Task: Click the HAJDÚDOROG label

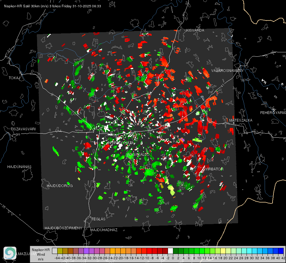Action: click(x=60, y=186)
